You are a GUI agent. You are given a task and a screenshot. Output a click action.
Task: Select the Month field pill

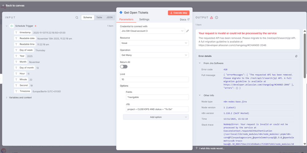[21, 62]
